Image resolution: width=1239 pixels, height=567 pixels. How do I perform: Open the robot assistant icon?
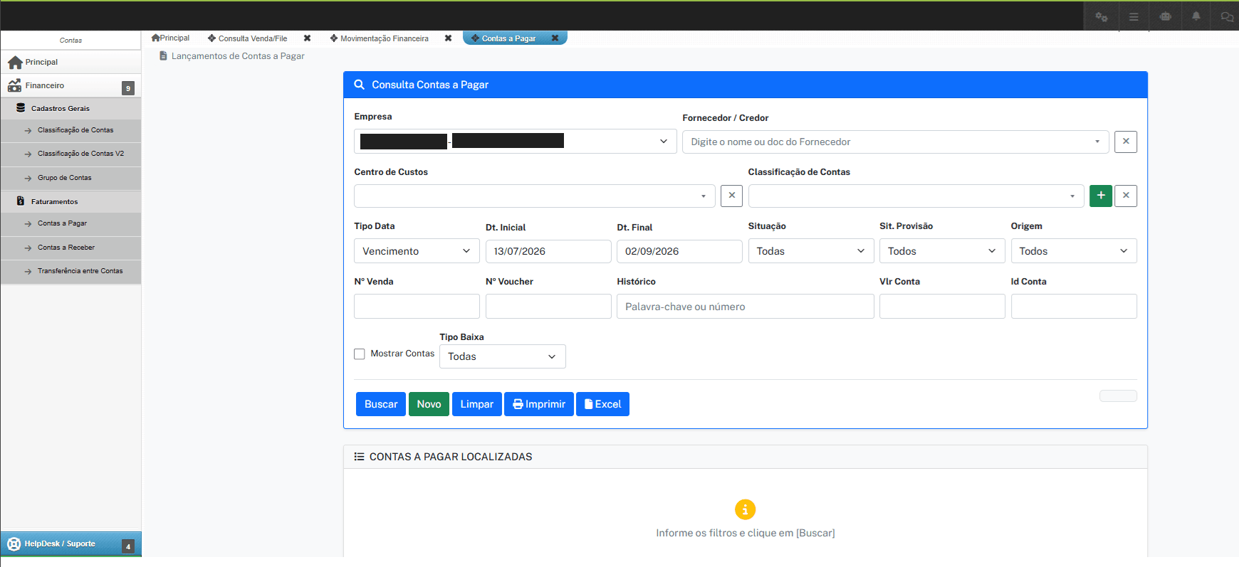[1165, 16]
